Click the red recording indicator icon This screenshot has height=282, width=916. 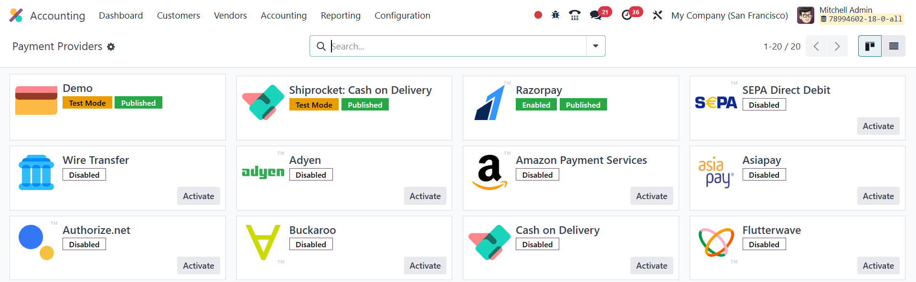click(538, 15)
